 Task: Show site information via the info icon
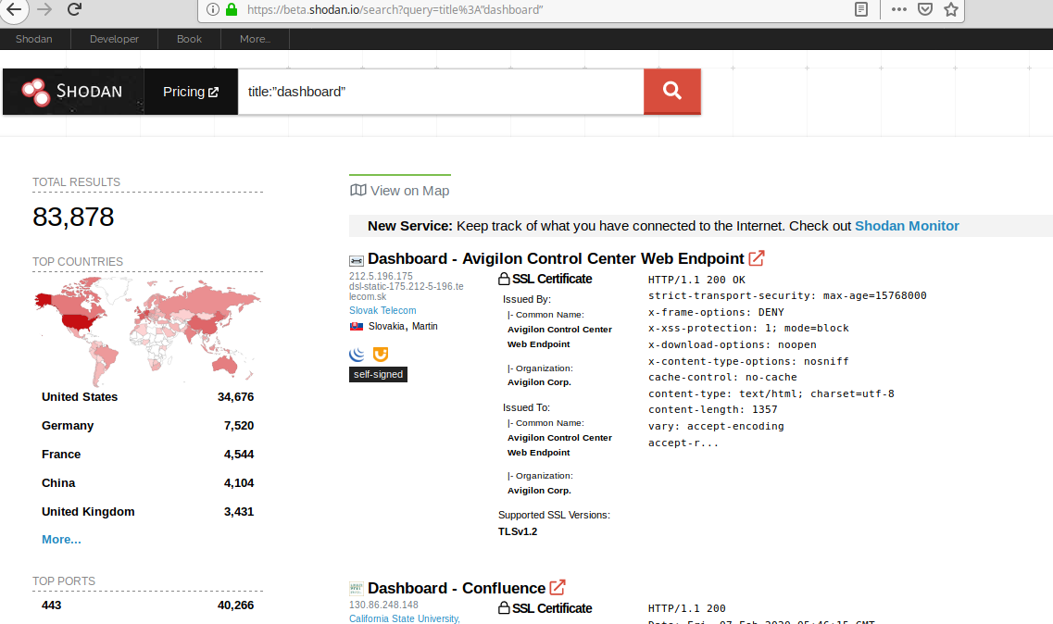[213, 9]
